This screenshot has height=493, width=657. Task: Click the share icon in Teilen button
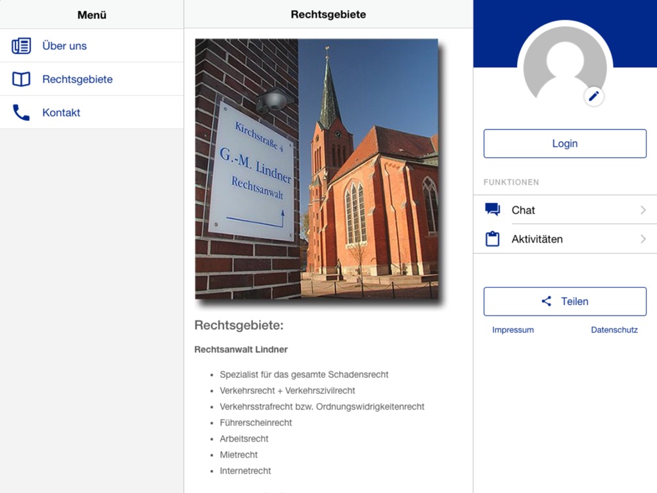pos(547,301)
